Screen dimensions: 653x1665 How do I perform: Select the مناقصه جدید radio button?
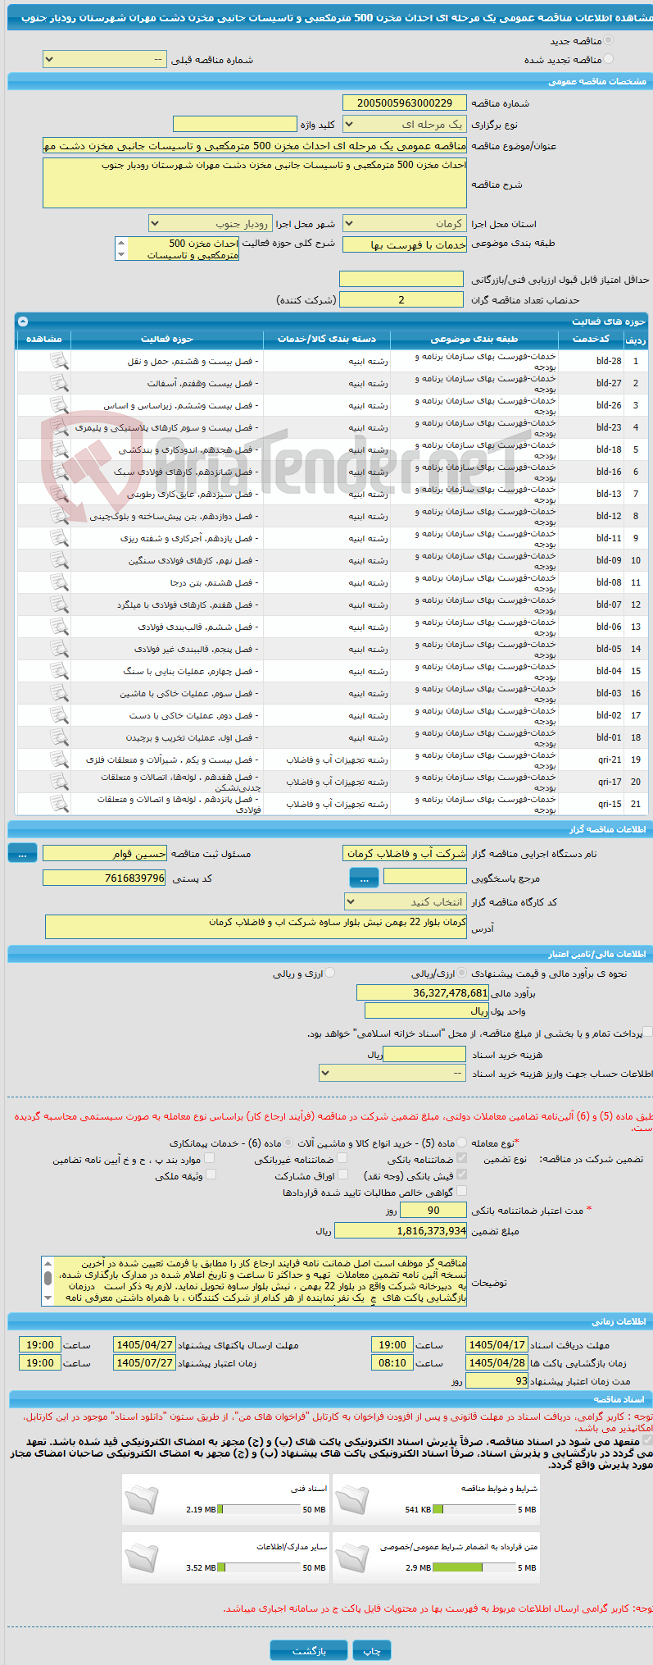click(x=608, y=40)
